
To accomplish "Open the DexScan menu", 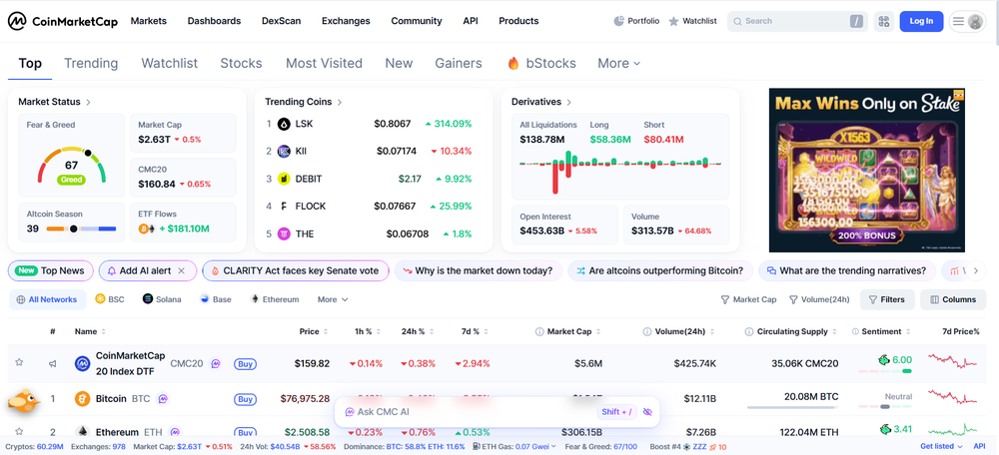I will pyautogui.click(x=281, y=21).
